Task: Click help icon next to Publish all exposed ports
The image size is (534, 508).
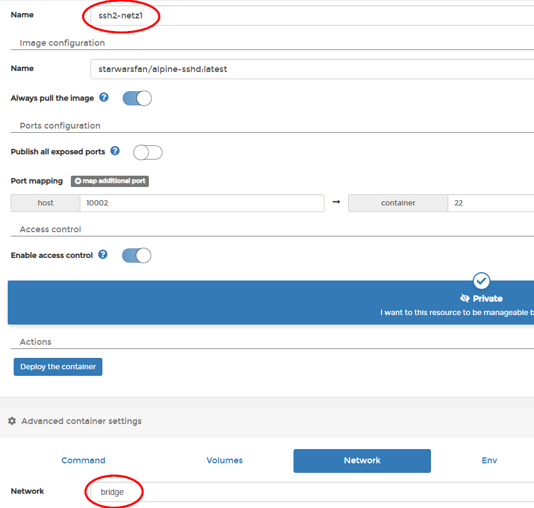Action: (x=115, y=151)
